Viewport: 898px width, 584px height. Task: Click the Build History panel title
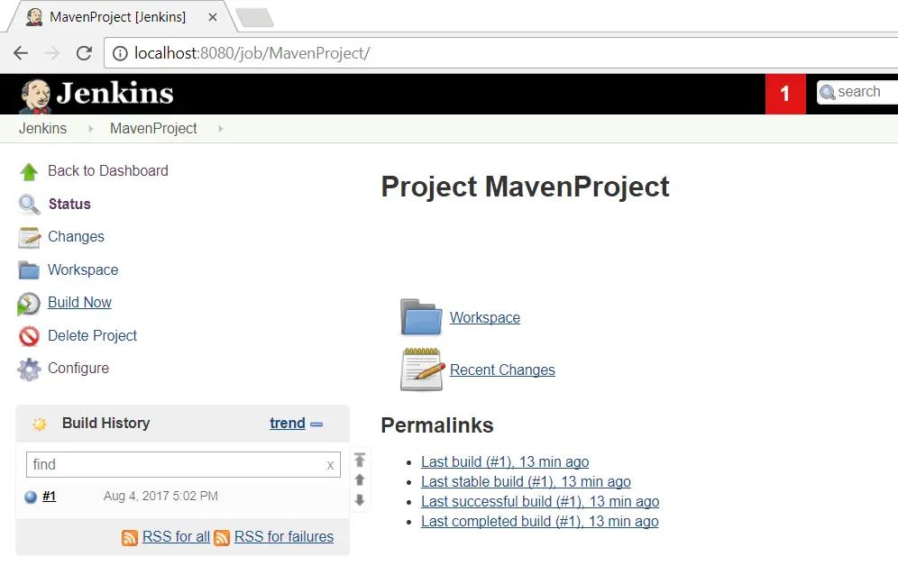(106, 423)
